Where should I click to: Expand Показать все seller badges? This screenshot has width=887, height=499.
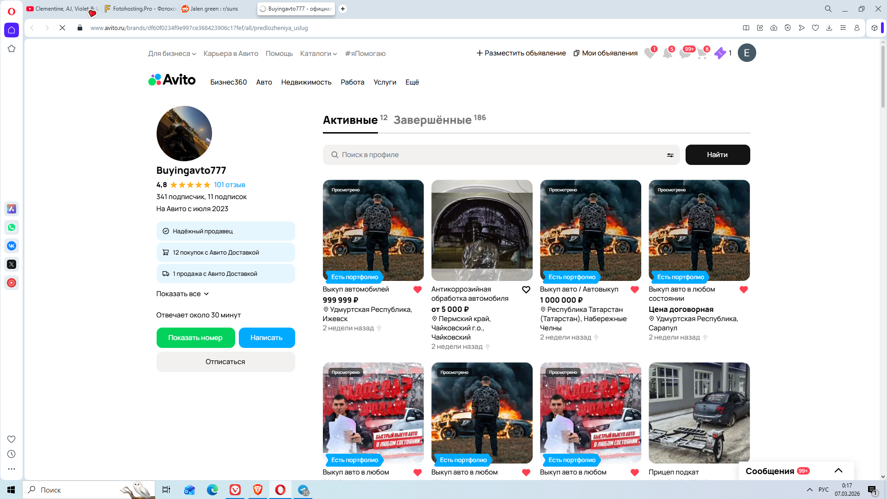tap(182, 294)
